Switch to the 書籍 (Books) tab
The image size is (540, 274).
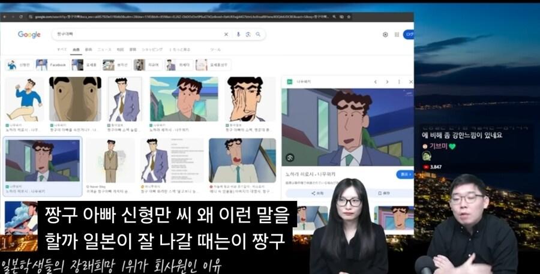click(x=133, y=50)
